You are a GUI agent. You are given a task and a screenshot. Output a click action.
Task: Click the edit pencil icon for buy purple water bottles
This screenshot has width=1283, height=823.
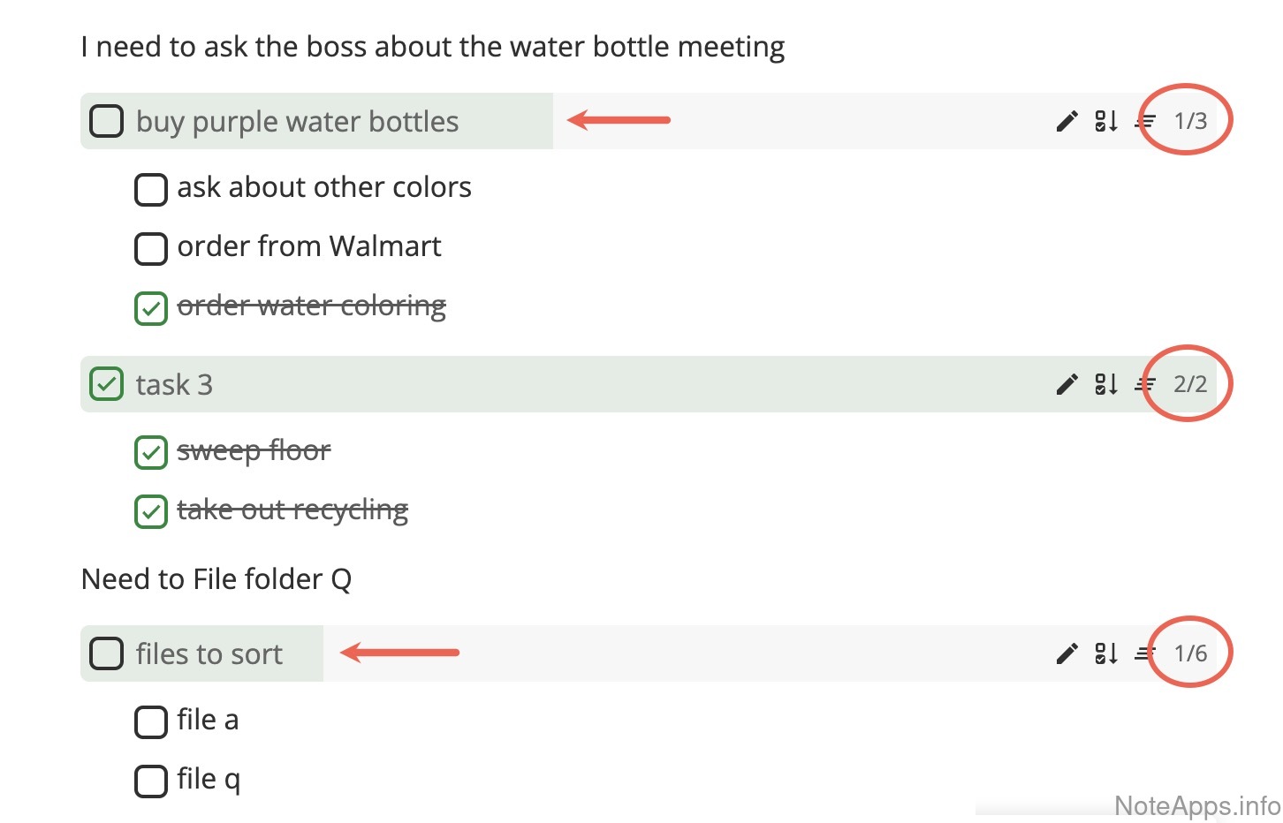tap(1067, 121)
